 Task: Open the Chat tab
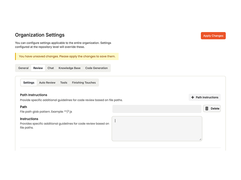[51, 68]
